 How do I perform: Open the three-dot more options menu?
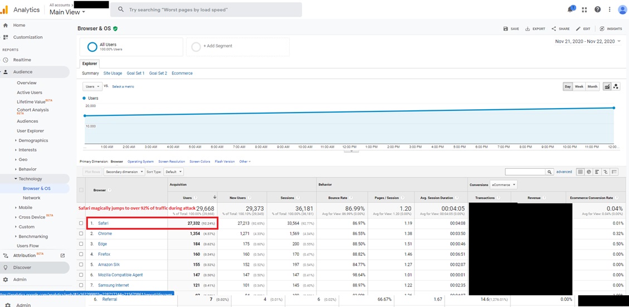610,9
